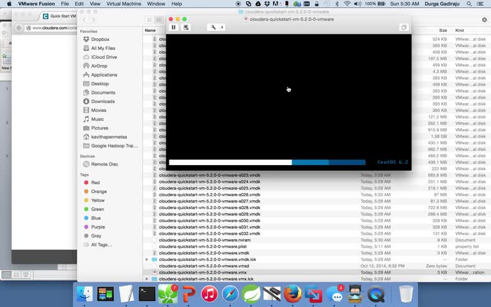The image size is (491, 307).
Task: Sort Finder list by Name column
Action: click(x=150, y=31)
